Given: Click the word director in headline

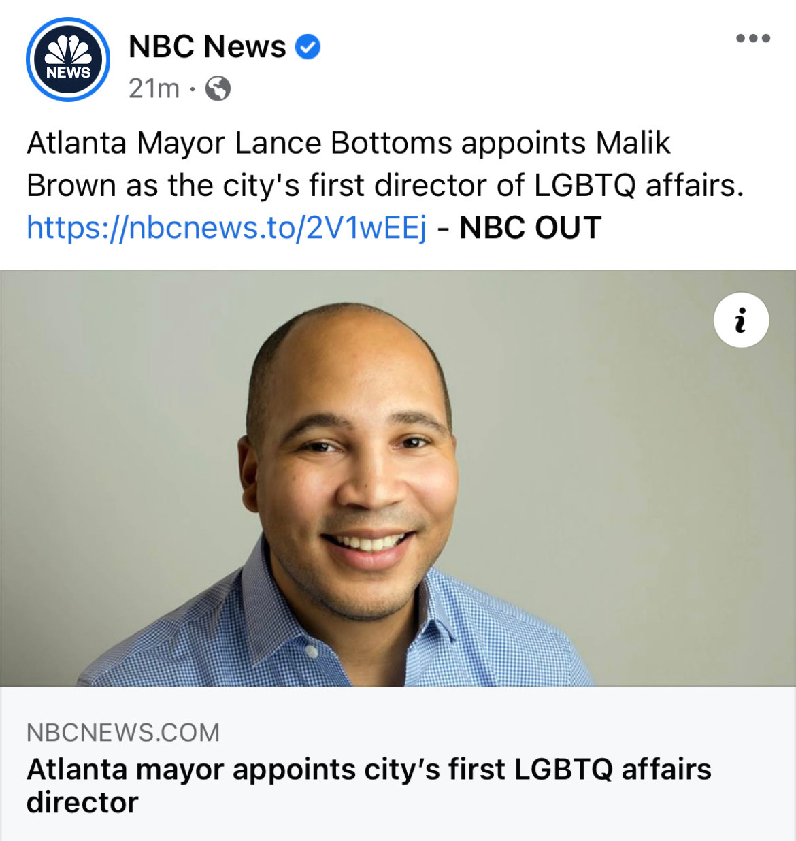Looking at the screenshot, I should tap(82, 803).
